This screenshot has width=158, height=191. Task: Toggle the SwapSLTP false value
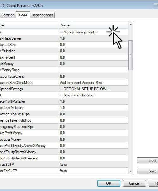click(x=94, y=165)
